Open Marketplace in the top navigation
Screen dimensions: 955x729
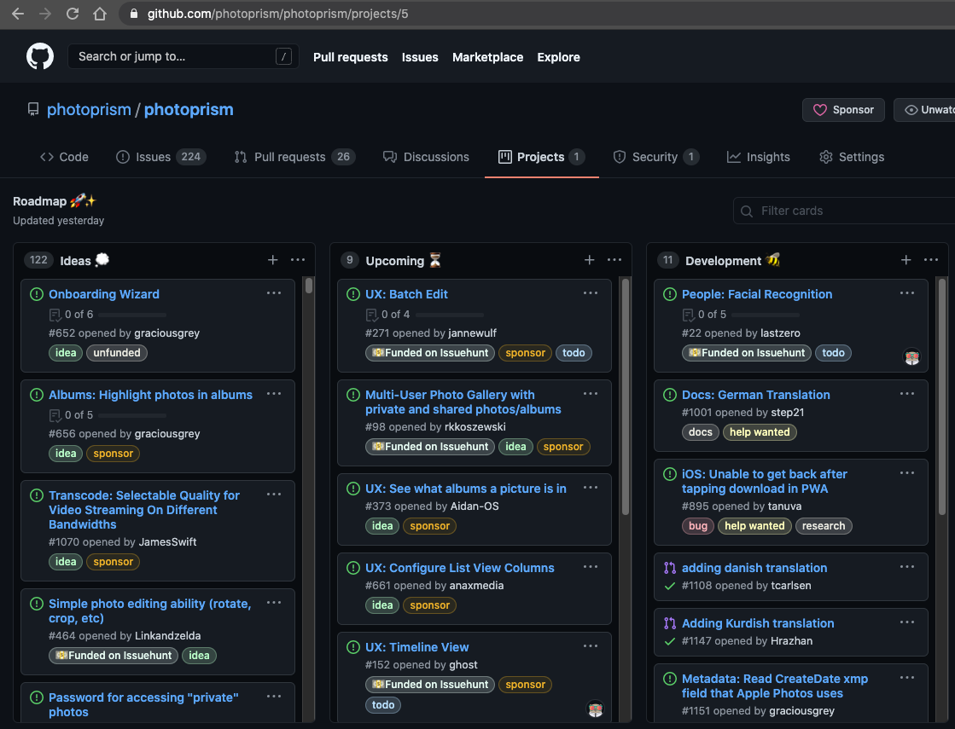487,57
